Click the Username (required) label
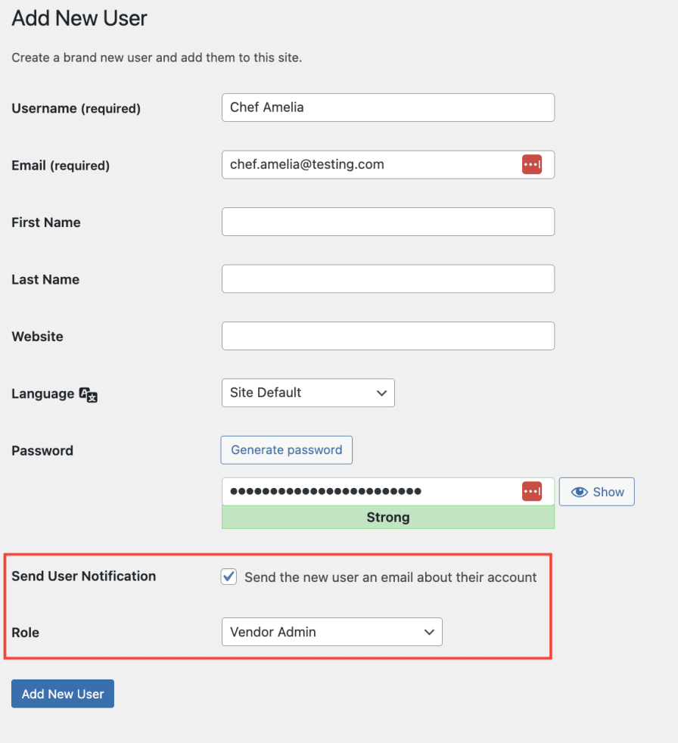Viewport: 678px width, 743px height. pyautogui.click(x=76, y=108)
